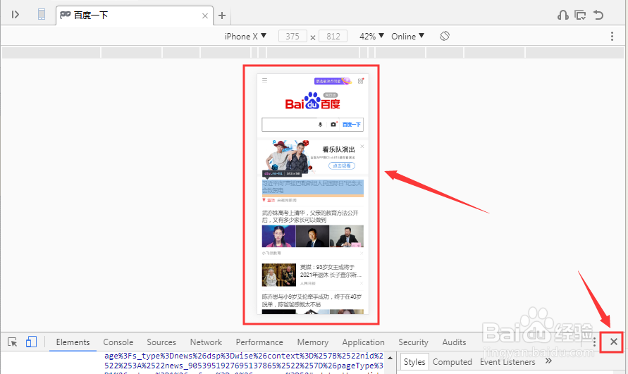Click the mobile device icon beside the tab
628x374 pixels.
pyautogui.click(x=42, y=14)
